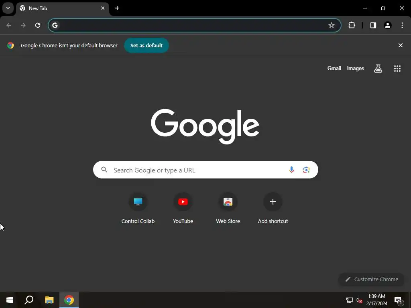
Task: Open the Windows Start menu
Action: (10, 300)
